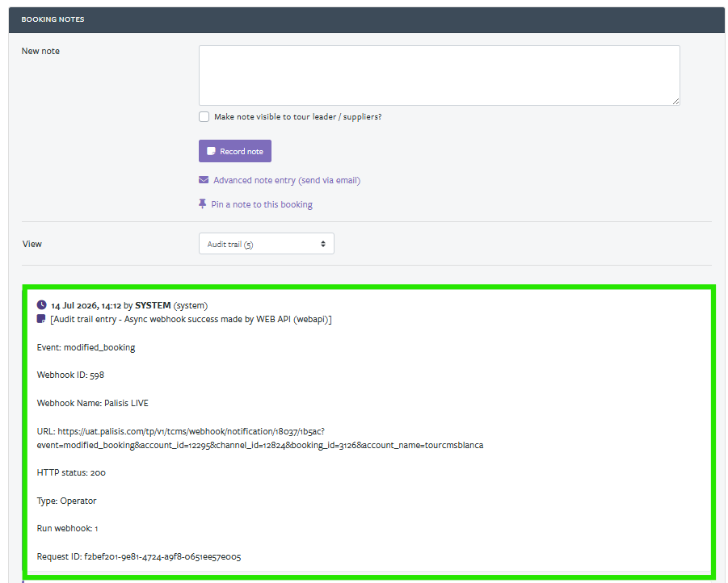Click the pushpin icon beside Pin a note
The height and width of the screenshot is (583, 728).
(203, 204)
